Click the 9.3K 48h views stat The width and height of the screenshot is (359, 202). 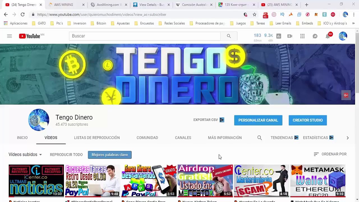(268, 37)
